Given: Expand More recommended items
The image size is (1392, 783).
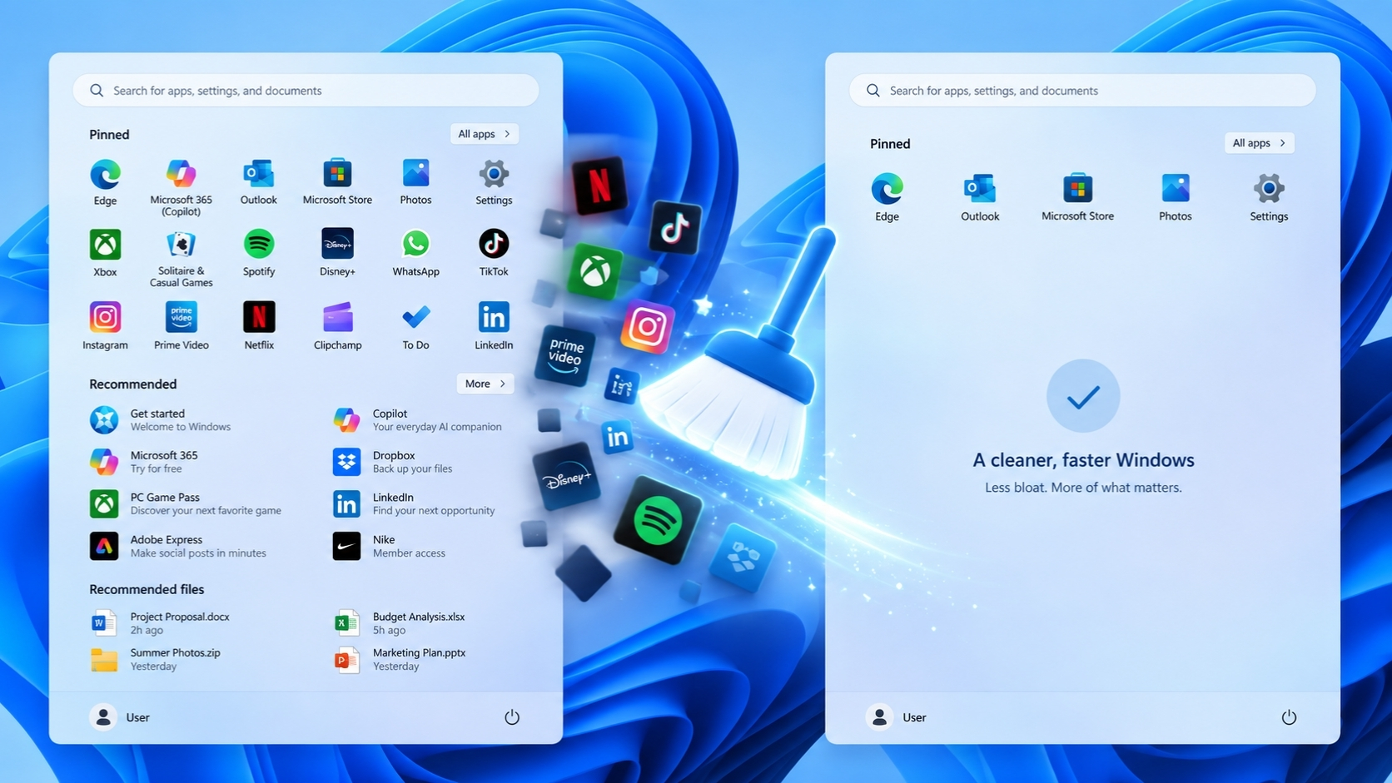Looking at the screenshot, I should (485, 384).
